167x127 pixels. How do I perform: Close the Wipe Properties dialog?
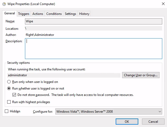tap(163, 4)
